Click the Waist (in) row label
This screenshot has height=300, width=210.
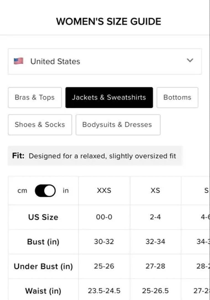pos(43,291)
